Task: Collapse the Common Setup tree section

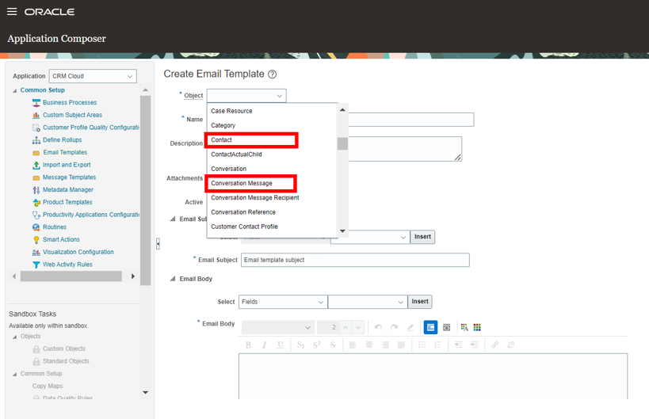Action: click(x=15, y=90)
